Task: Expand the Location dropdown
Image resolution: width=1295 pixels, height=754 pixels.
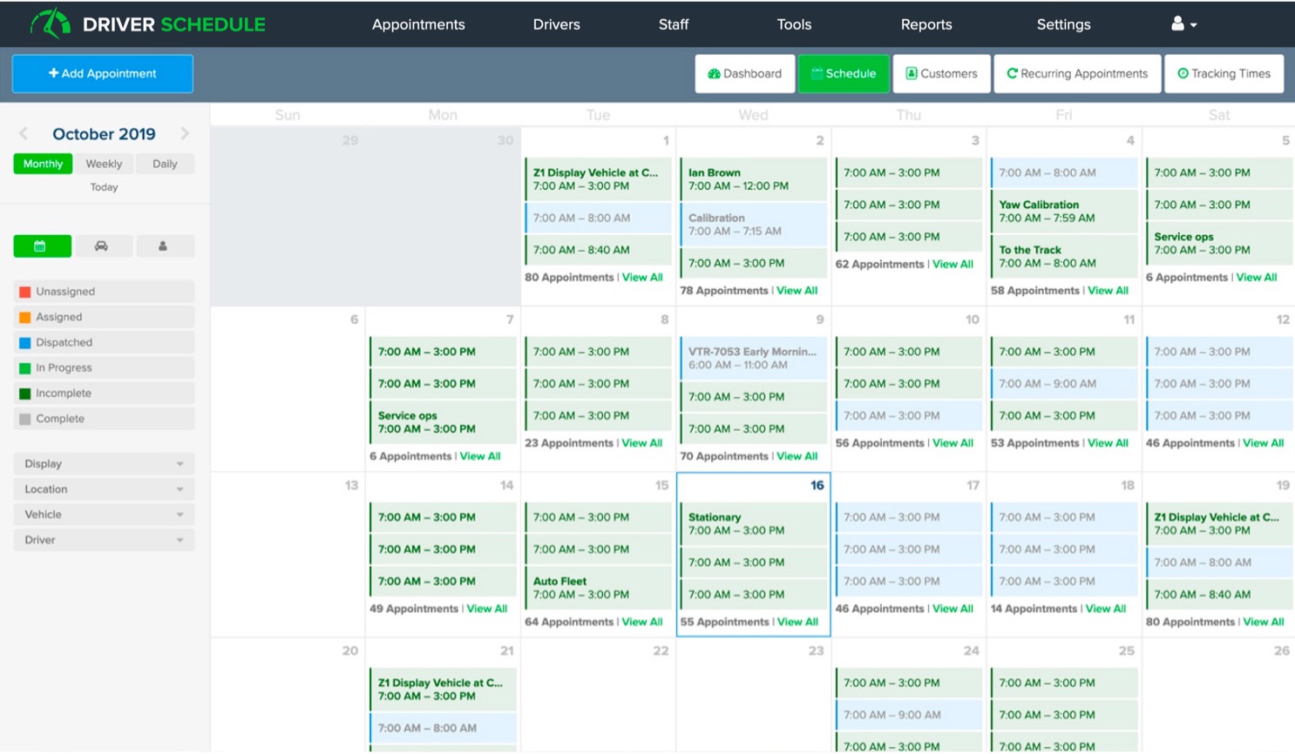Action: [x=104, y=489]
